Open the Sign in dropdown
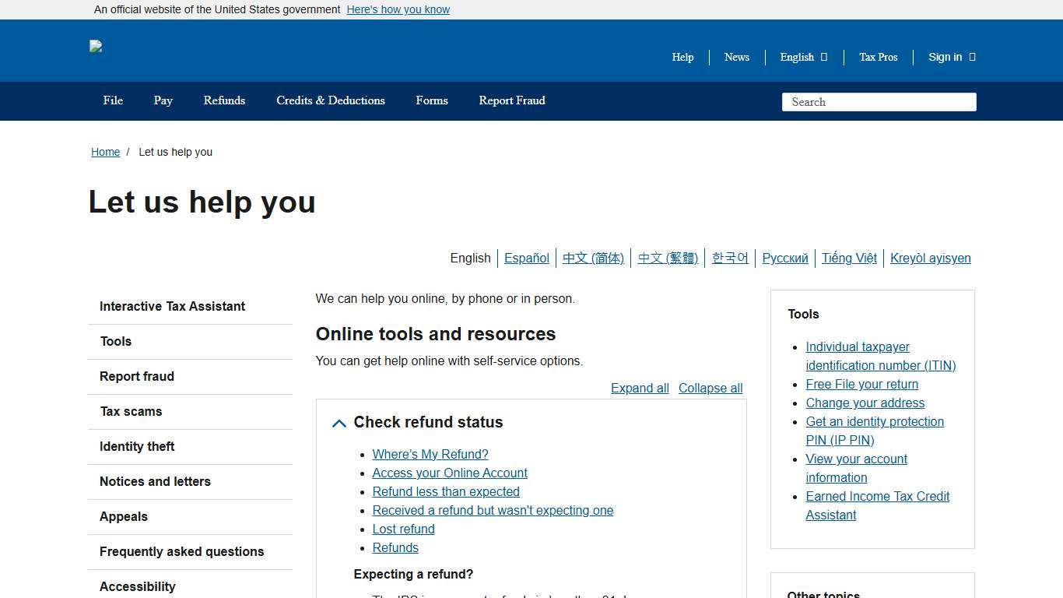The height and width of the screenshot is (598, 1063). [x=950, y=57]
